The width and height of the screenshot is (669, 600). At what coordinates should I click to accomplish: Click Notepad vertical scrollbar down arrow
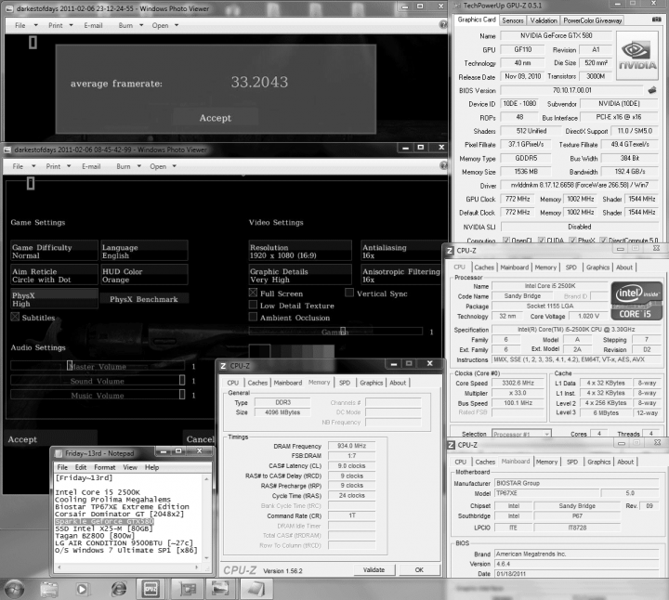click(206, 558)
